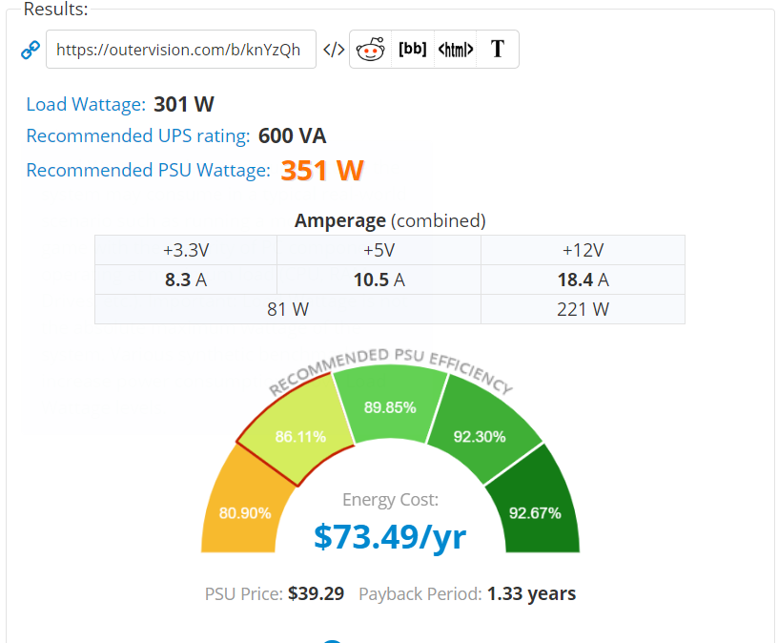Open the Recommended PSU Wattage link
778x643 pixels.
149,170
